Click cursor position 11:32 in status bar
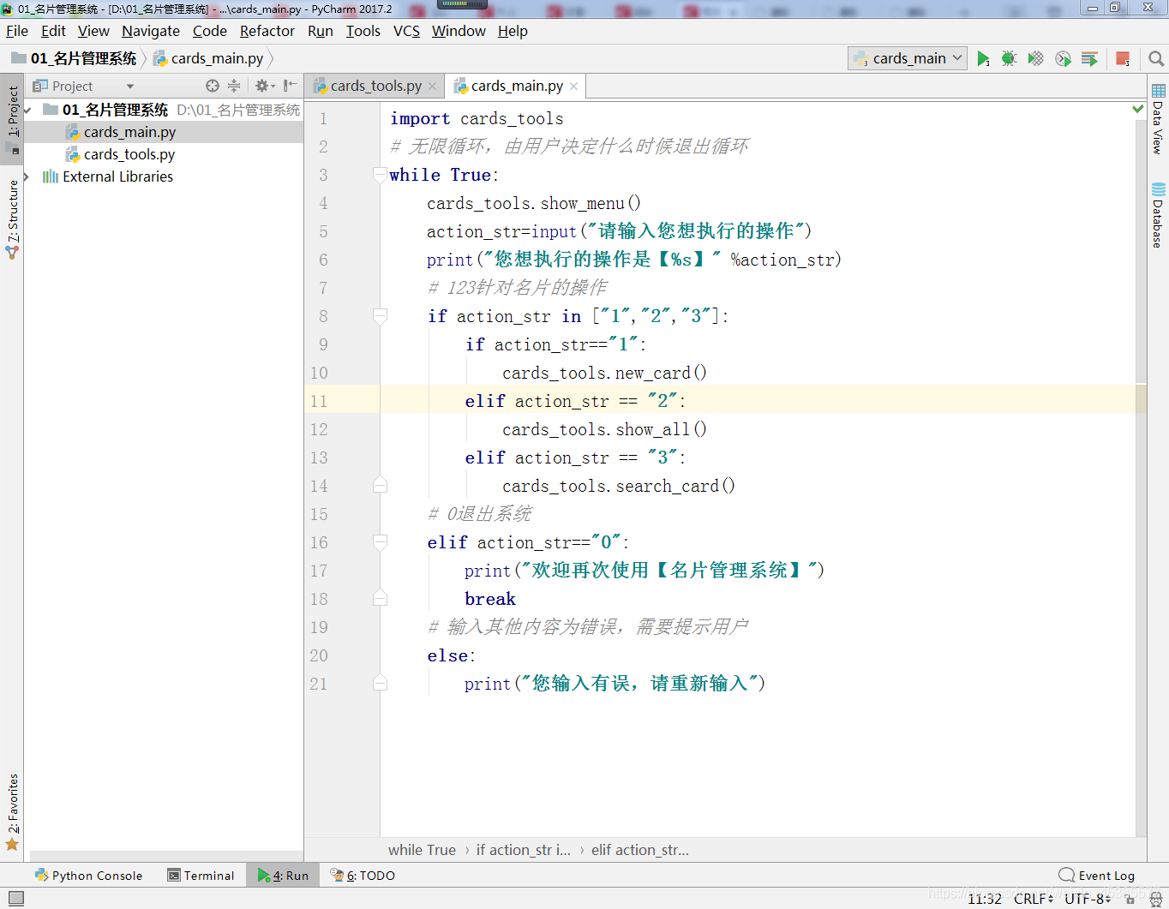The image size is (1169, 909). tap(985, 899)
